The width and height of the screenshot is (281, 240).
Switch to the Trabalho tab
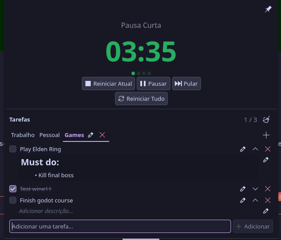pyautogui.click(x=23, y=135)
